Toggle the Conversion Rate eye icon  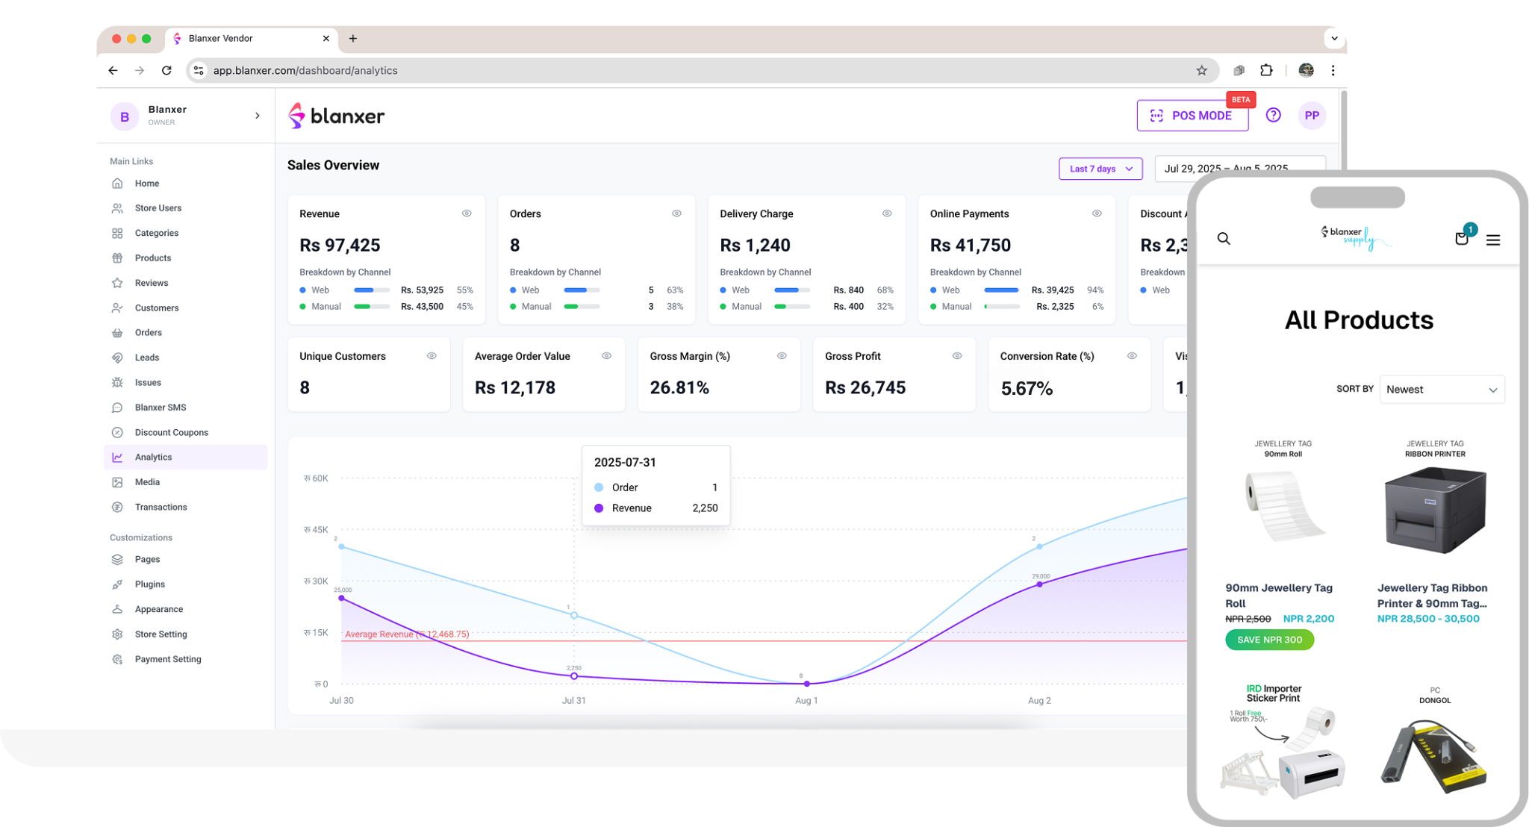1131,356
